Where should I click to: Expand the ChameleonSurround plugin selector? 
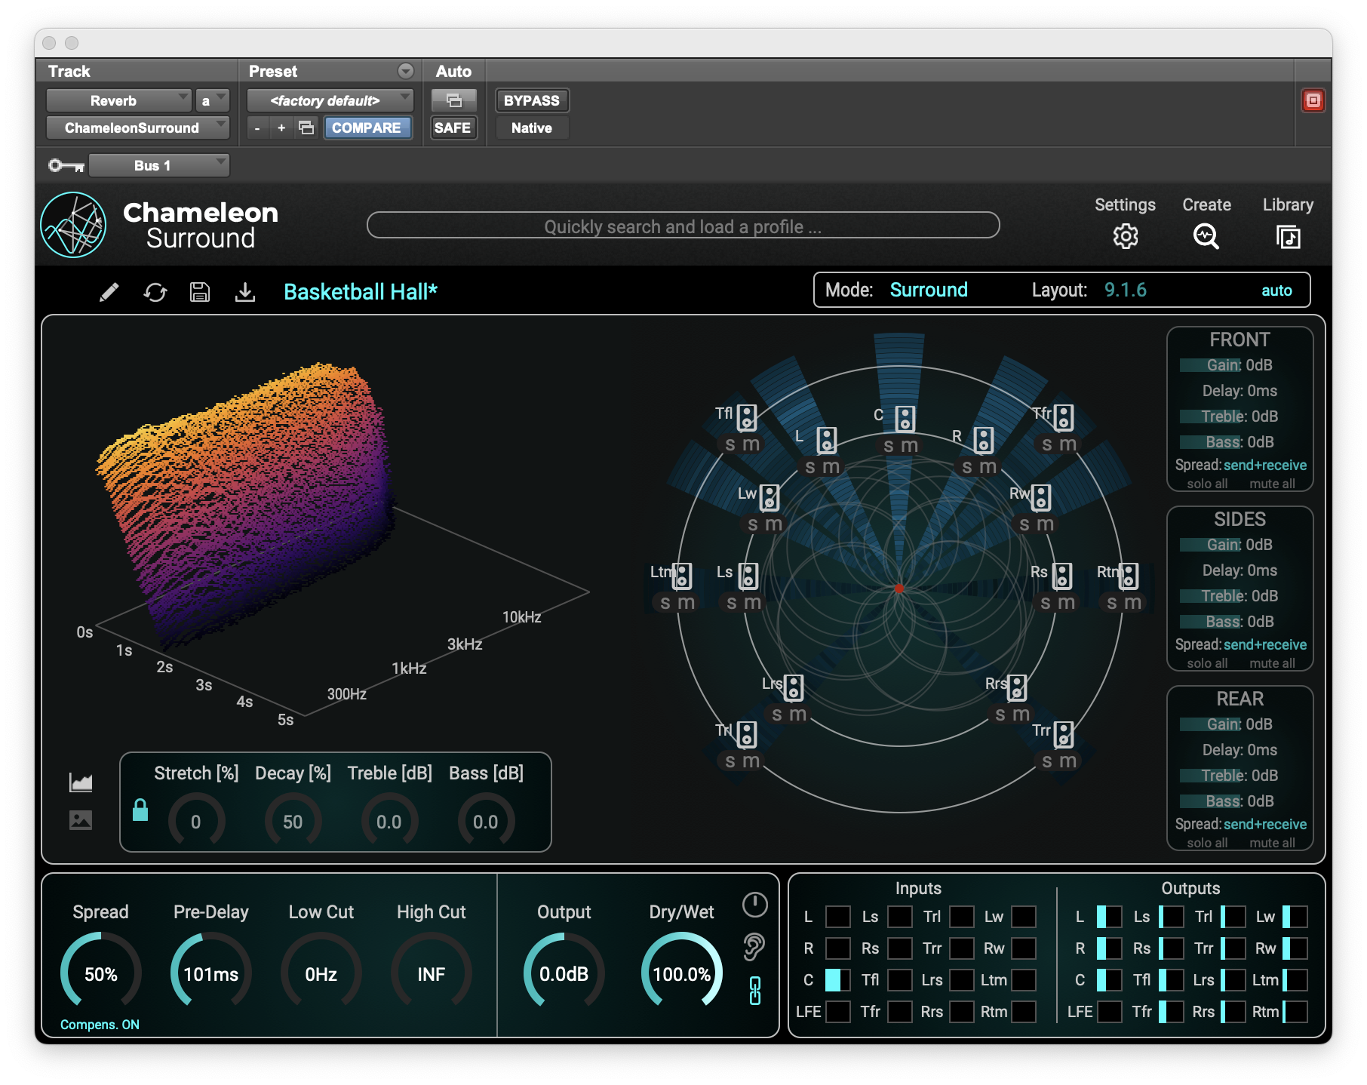tap(137, 128)
